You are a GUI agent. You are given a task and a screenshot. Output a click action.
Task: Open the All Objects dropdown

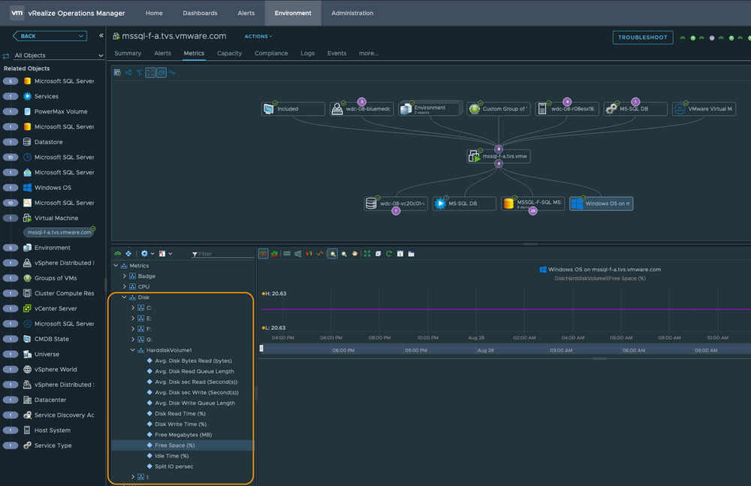pos(53,55)
